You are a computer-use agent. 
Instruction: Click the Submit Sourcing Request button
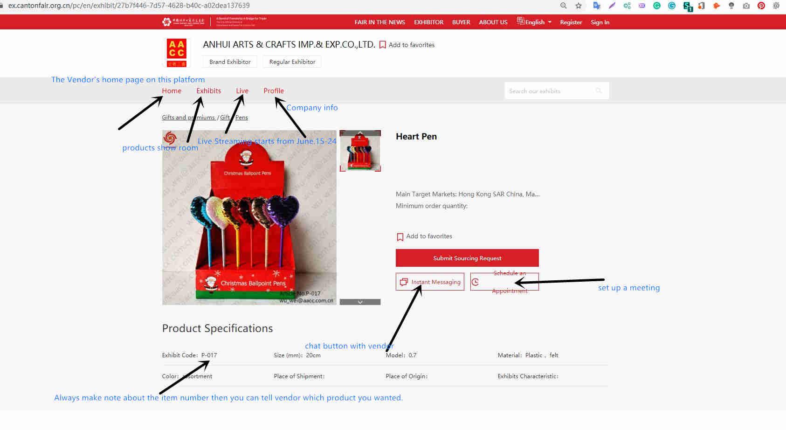click(467, 258)
